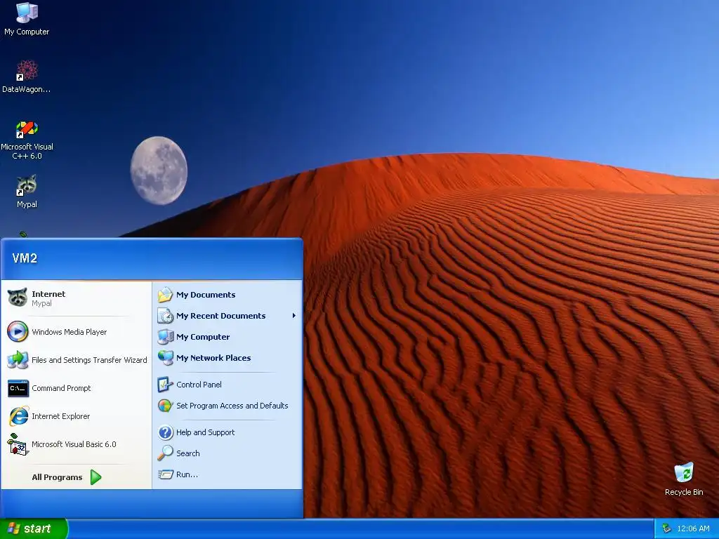
Task: Select Internet Explorer label in Start menu
Action: (x=61, y=416)
